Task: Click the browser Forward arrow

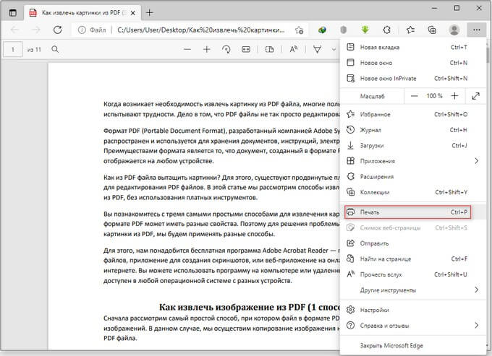Action: point(36,30)
